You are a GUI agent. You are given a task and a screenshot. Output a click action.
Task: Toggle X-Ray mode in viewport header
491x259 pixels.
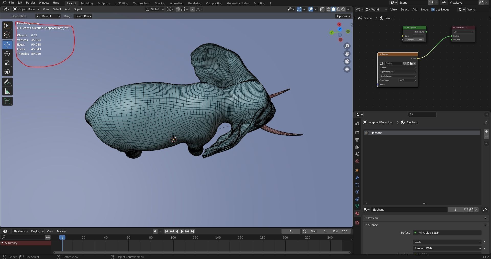[x=322, y=9]
